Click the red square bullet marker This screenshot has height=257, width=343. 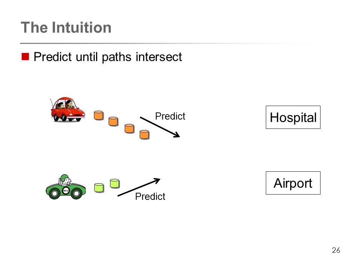click(25, 57)
